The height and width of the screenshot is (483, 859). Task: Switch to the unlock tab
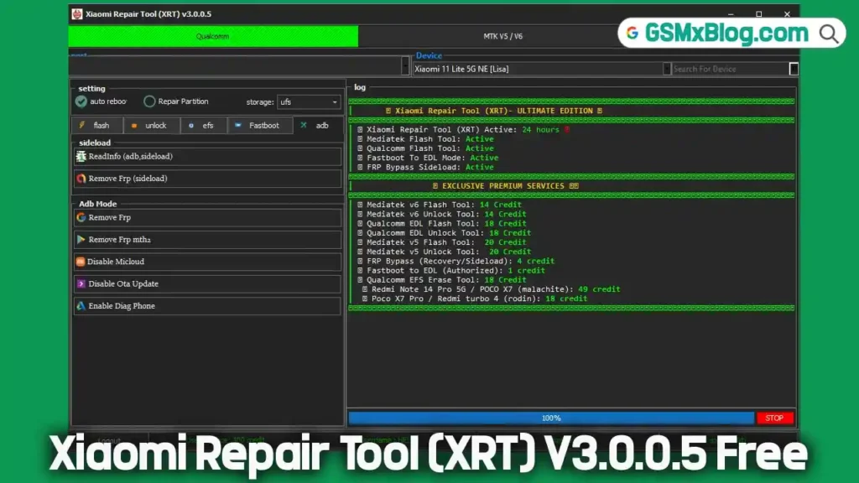click(151, 126)
